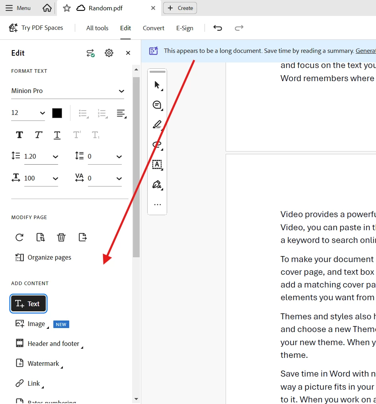Open Organize pages
This screenshot has height=404, width=376.
coord(43,257)
